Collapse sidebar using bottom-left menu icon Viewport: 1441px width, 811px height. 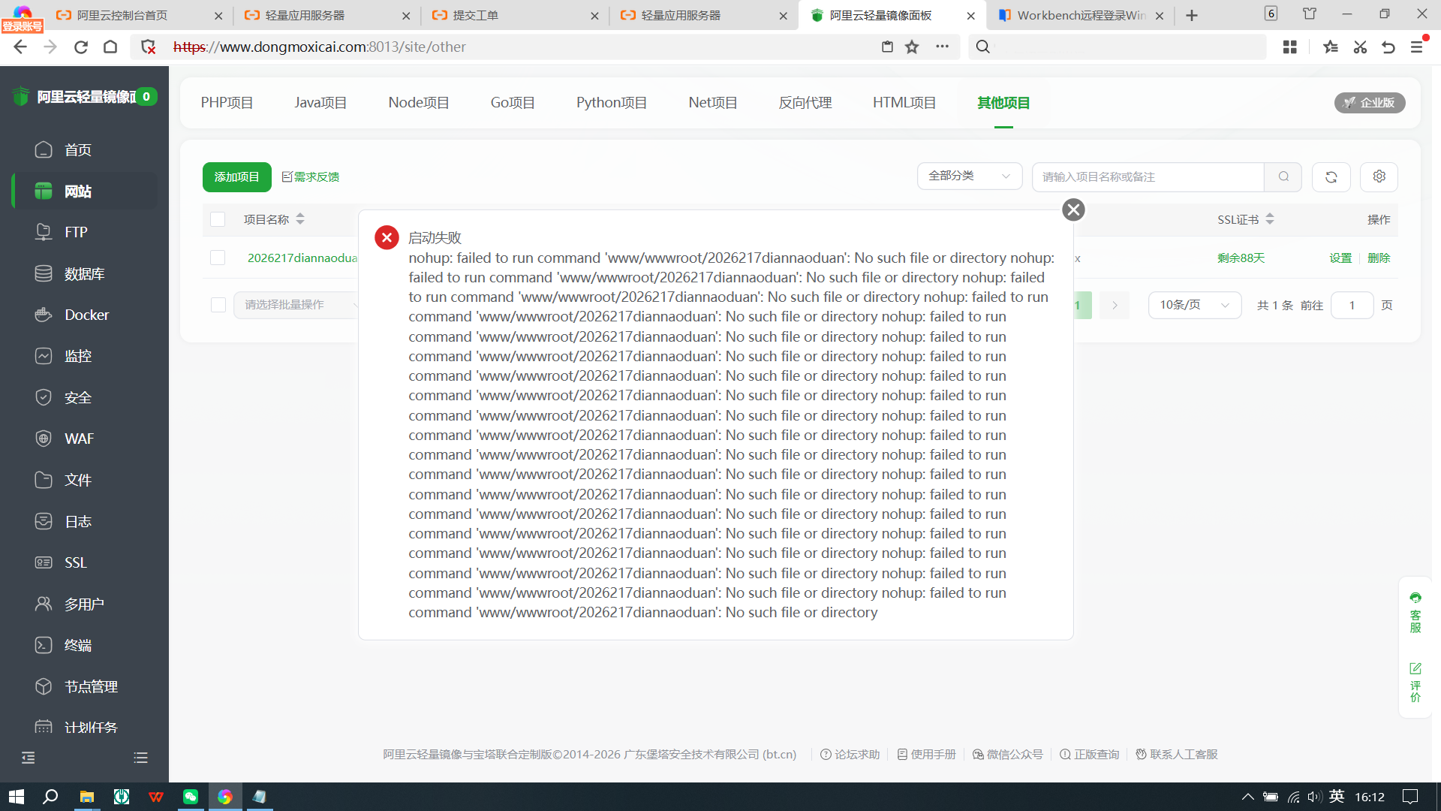click(29, 758)
